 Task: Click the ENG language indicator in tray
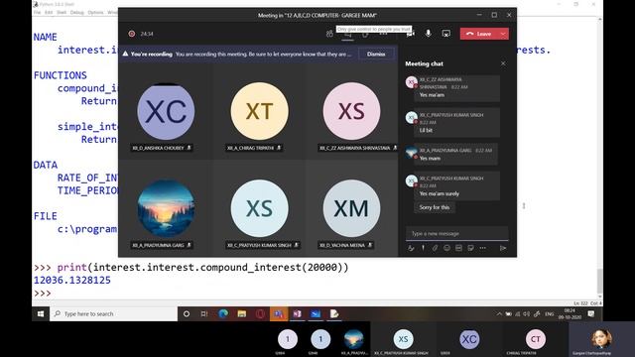549,313
